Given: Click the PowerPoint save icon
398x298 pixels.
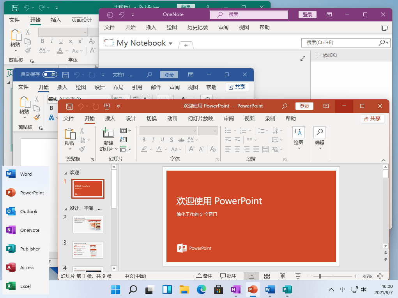Looking at the screenshot, I should click(69, 106).
